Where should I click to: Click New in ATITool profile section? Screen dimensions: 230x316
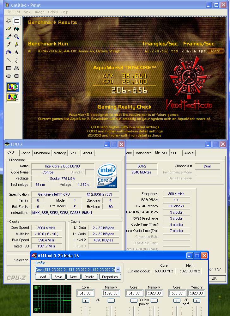[x=73, y=277]
